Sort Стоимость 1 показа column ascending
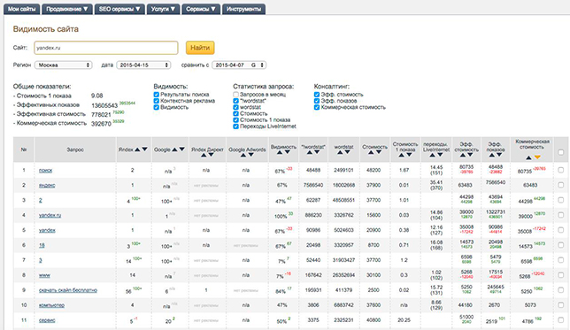 pos(401,155)
